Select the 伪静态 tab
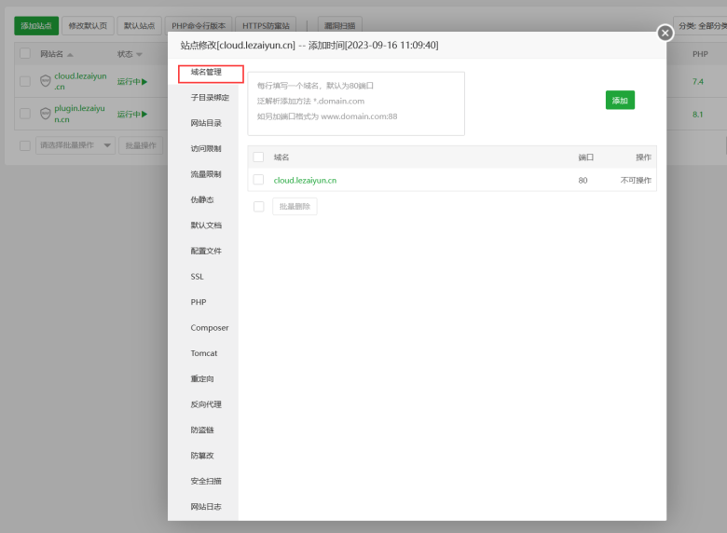Screen dimensions: 727x533 click(202, 199)
